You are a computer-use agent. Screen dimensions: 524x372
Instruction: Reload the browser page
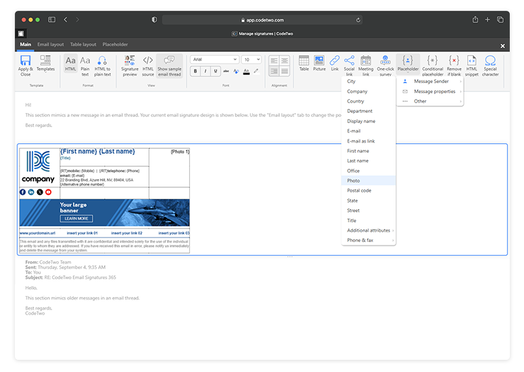pyautogui.click(x=358, y=20)
